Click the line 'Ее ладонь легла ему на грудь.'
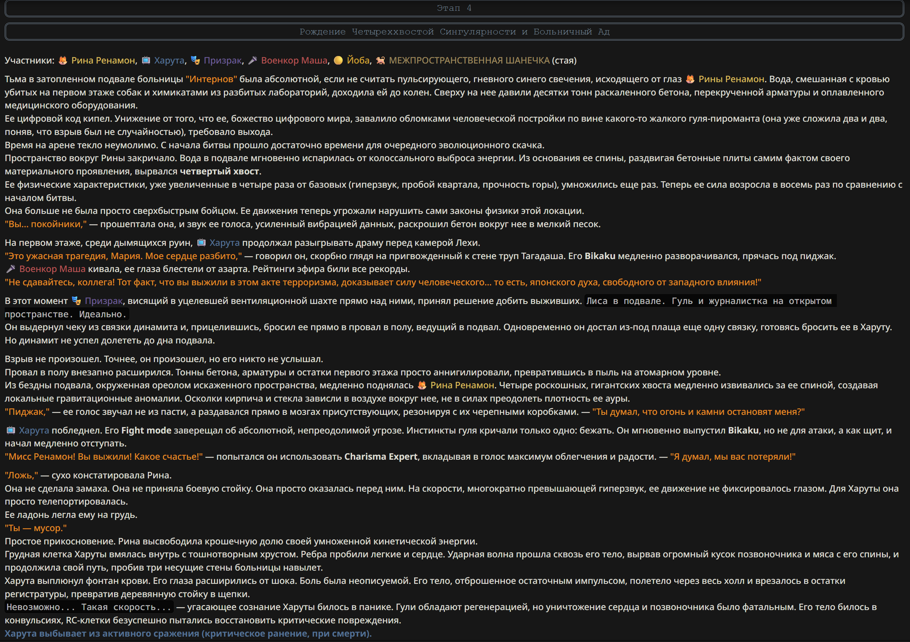Screen dimensions: 910x642 pyautogui.click(x=71, y=515)
